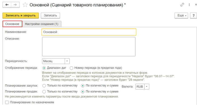197x105 pixels.
Task: Click the Валюта field showing RUB
Action: click(140, 87)
